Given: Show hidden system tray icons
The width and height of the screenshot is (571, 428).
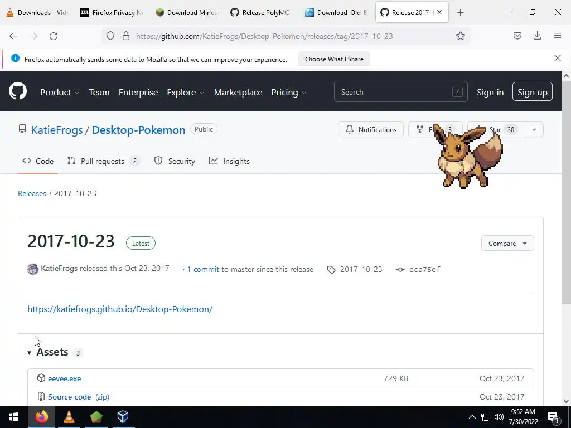Looking at the screenshot, I should coord(472,417).
